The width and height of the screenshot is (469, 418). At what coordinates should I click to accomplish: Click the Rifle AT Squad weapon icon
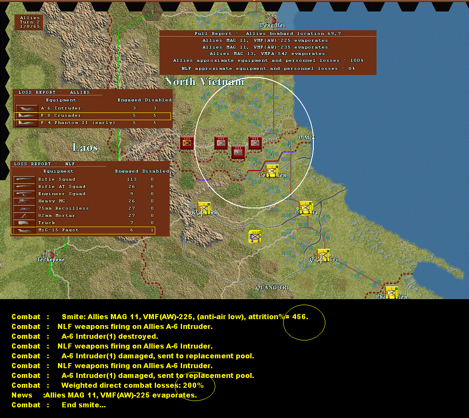pyautogui.click(x=24, y=186)
